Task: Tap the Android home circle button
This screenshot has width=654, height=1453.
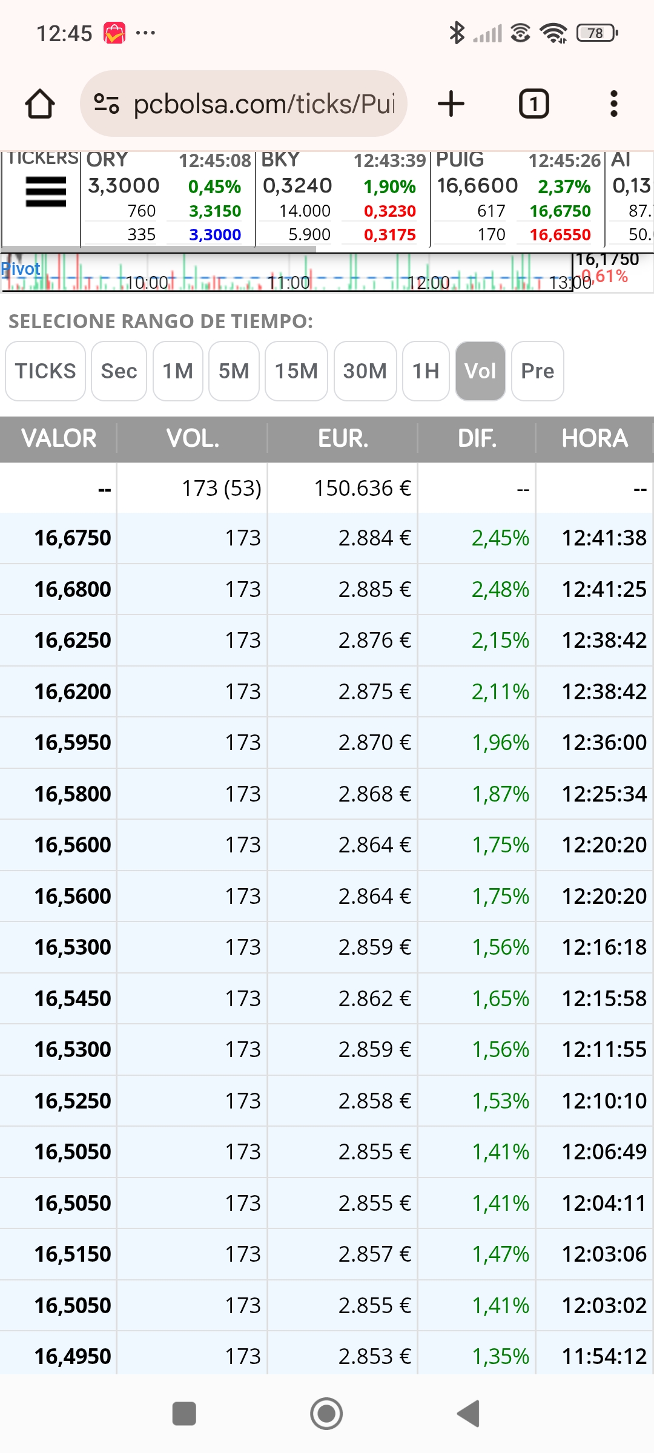Action: point(326,1414)
